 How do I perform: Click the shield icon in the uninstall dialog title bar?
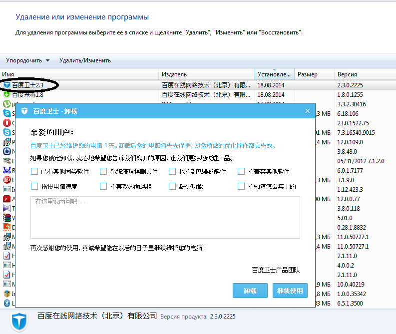24,111
